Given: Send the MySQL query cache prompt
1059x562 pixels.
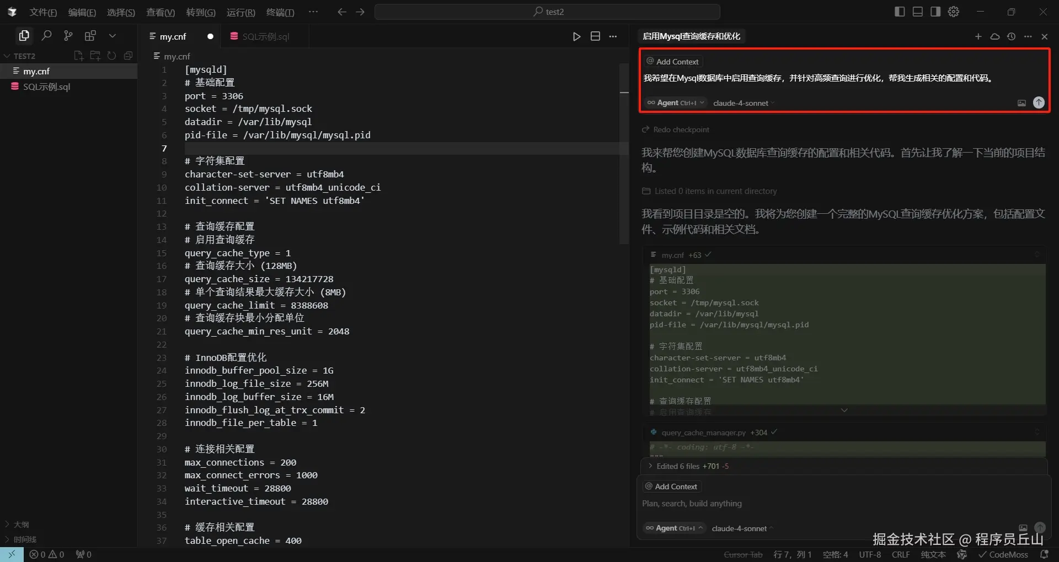Looking at the screenshot, I should (x=1039, y=102).
